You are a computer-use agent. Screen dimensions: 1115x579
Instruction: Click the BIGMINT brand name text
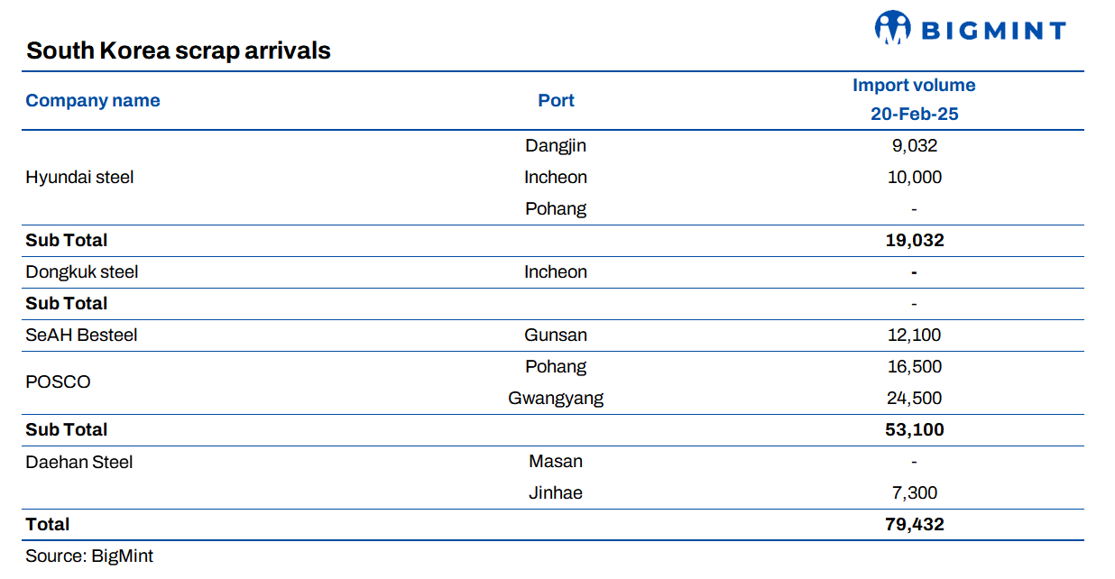993,32
